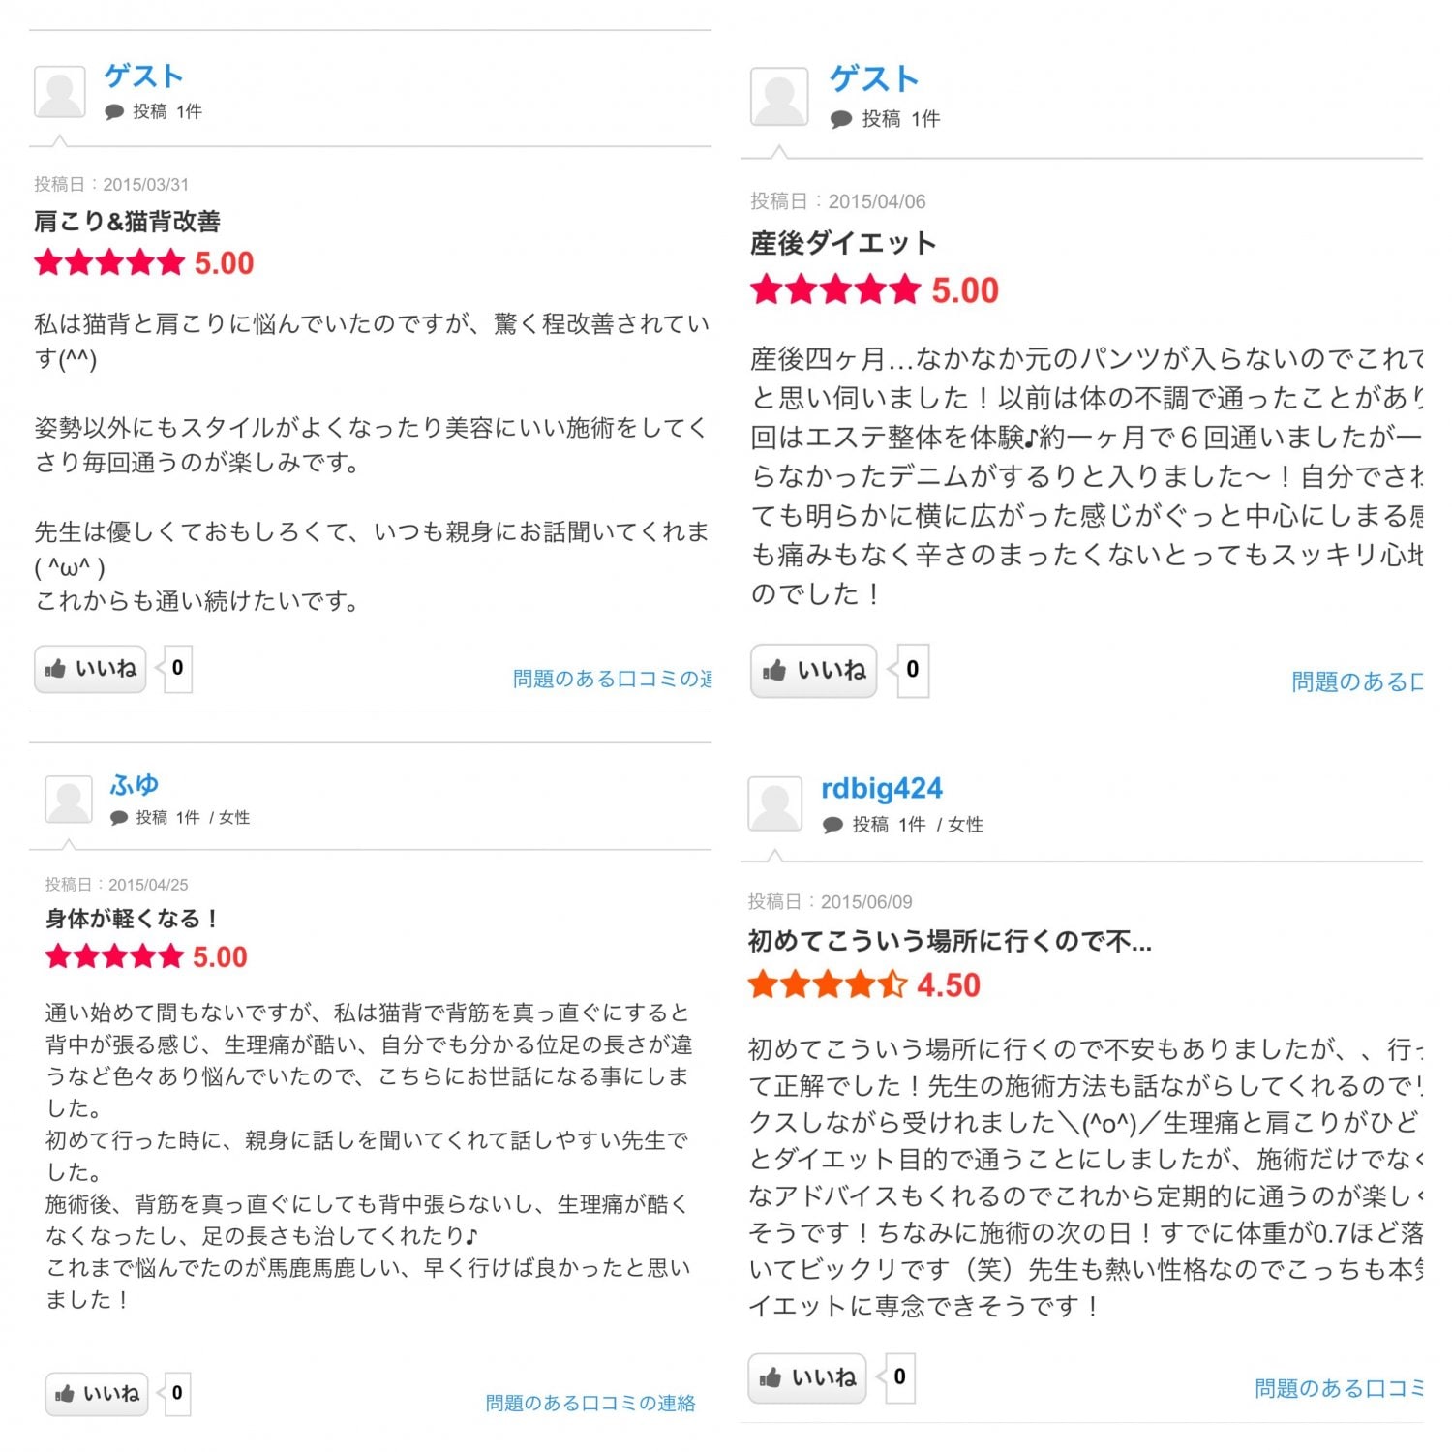Image resolution: width=1452 pixels, height=1452 pixels.
Task: Open ゲスト profile above 肩こり&猫背改善
Action: 143,76
